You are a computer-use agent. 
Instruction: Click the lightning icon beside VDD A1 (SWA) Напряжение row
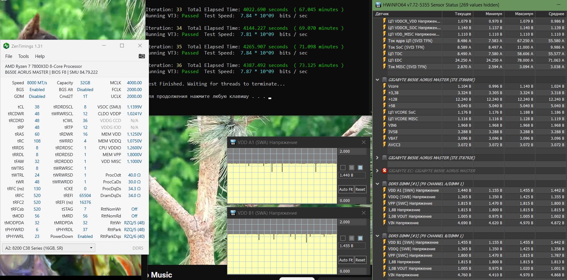point(385,190)
